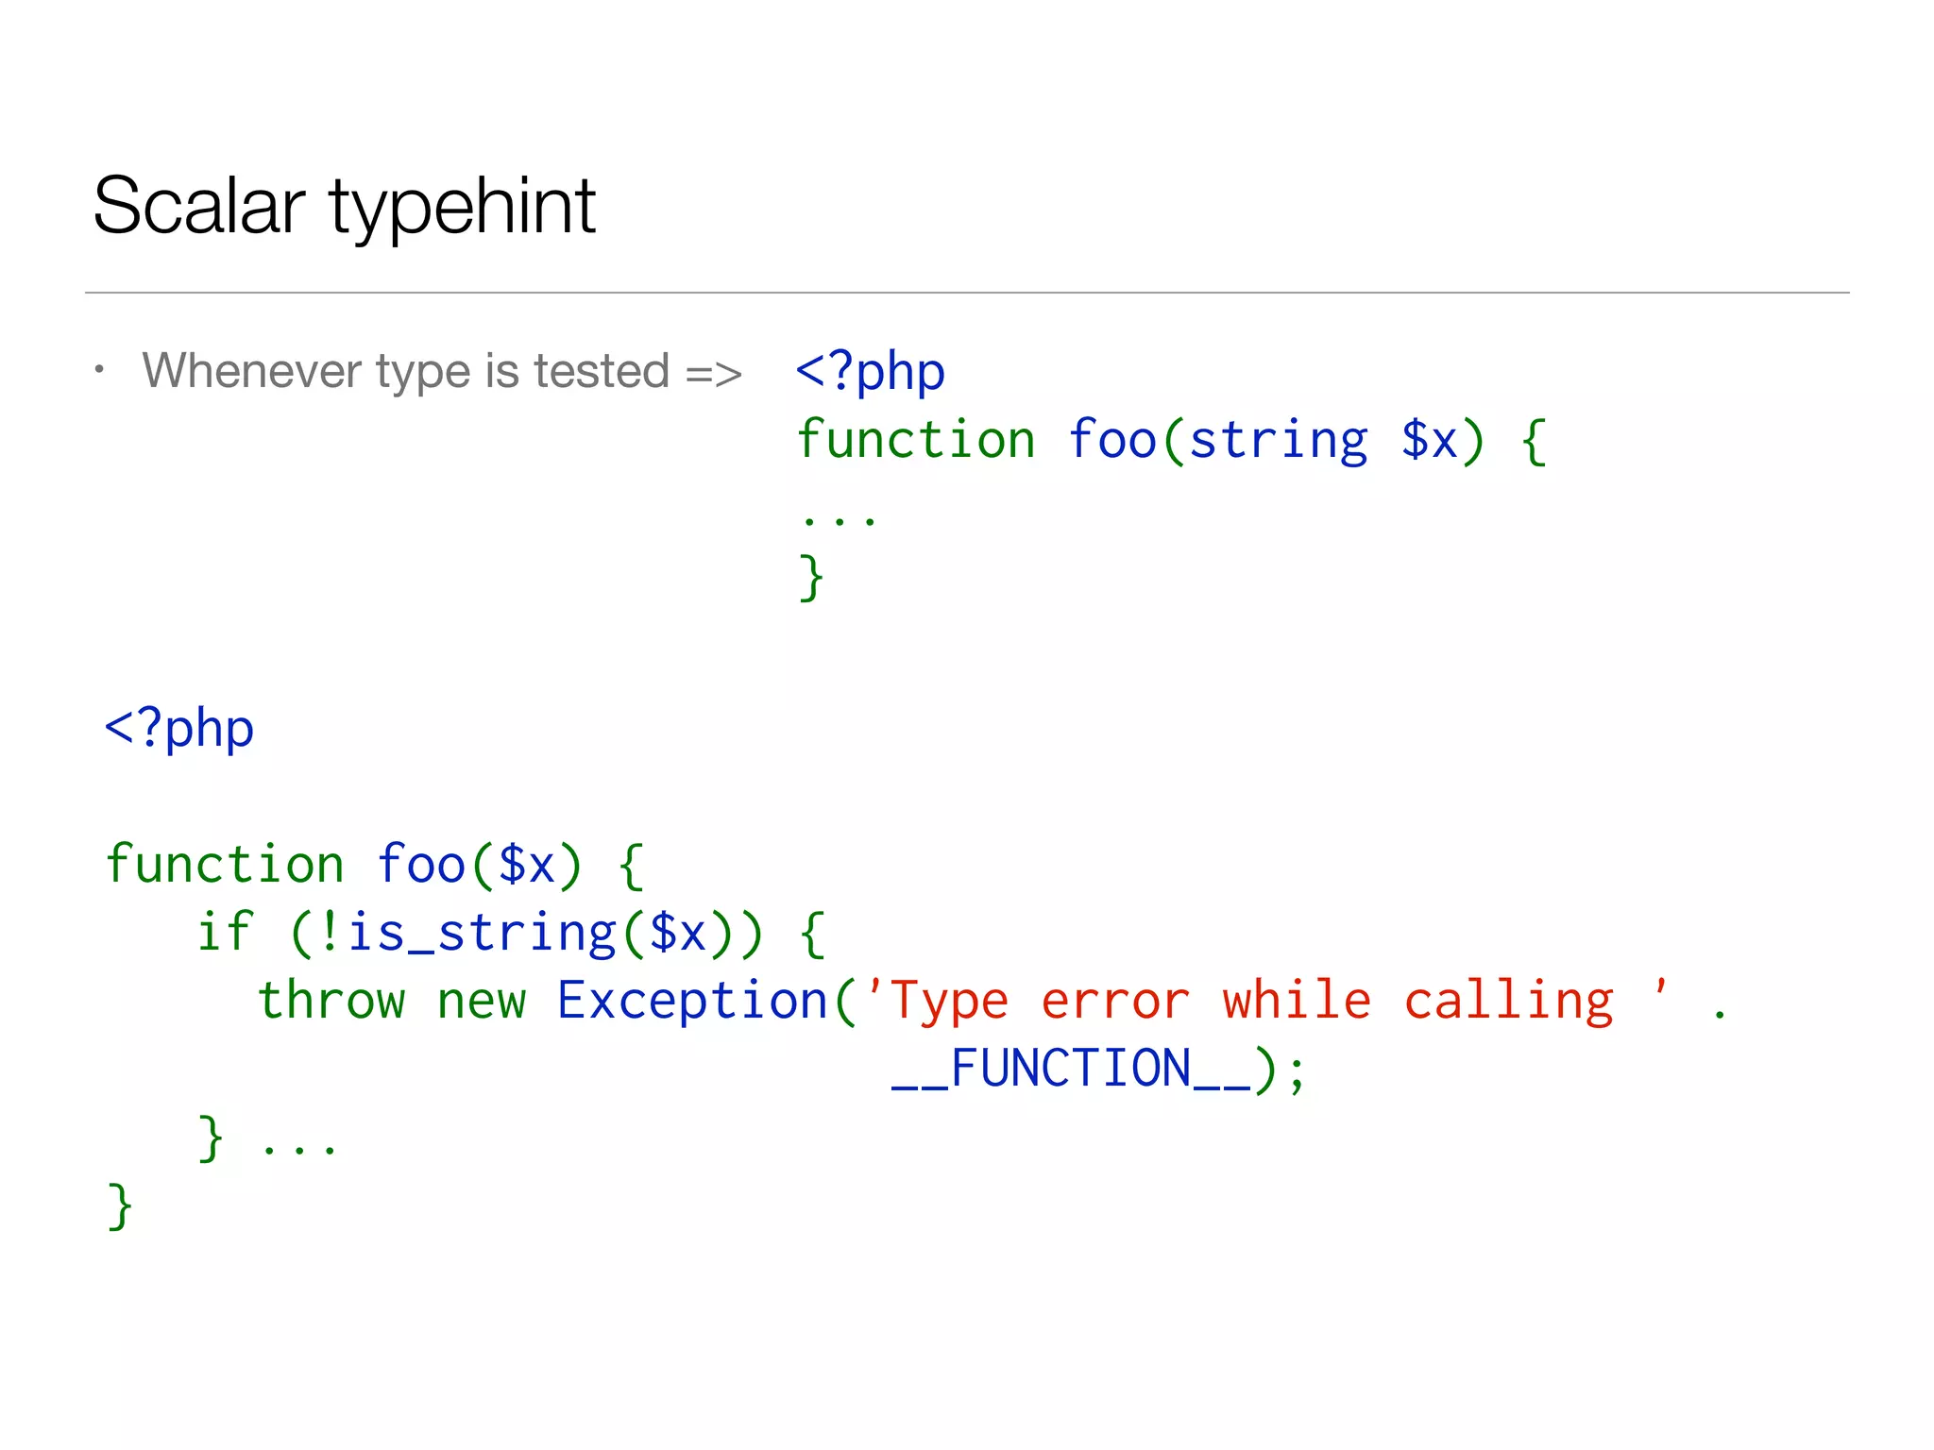Click the upper right '<?php' opening tag
Image resolution: width=1934 pixels, height=1450 pixels.
(870, 370)
